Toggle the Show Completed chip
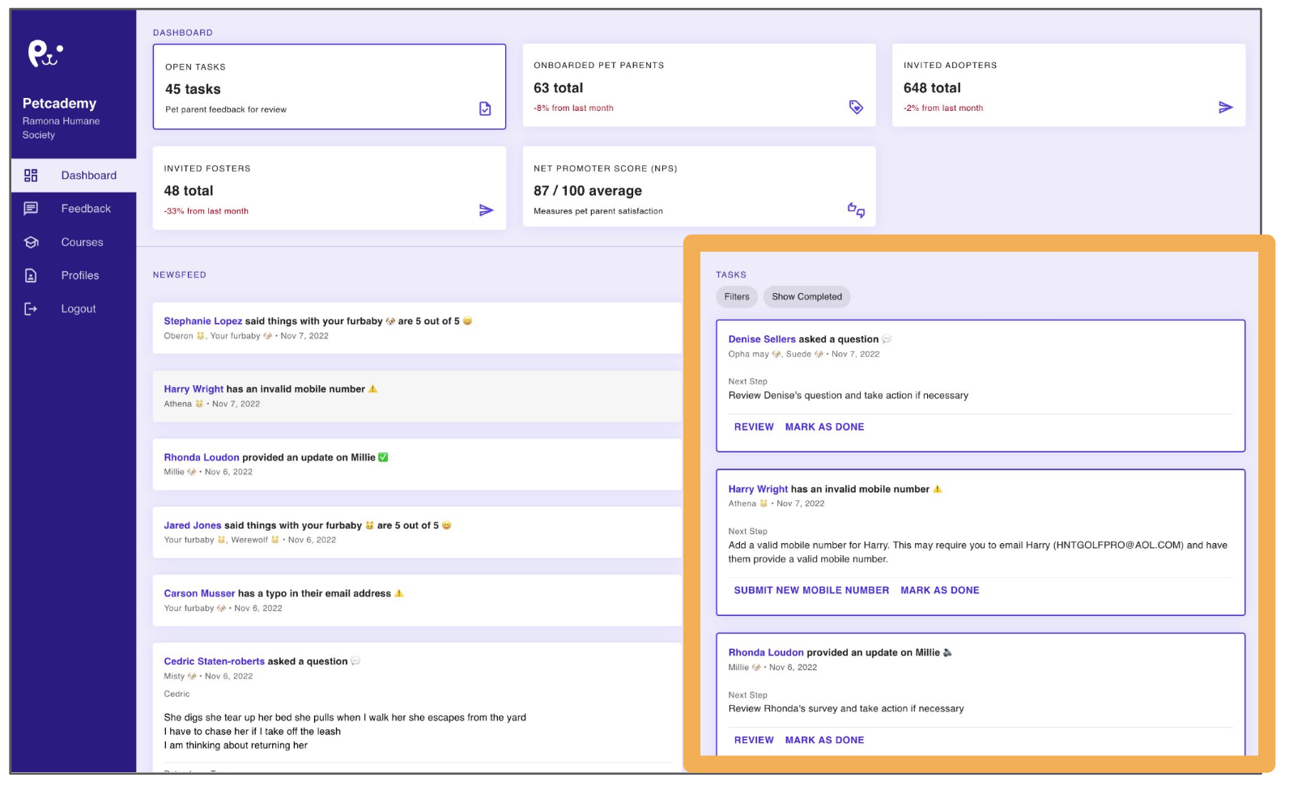This screenshot has width=1289, height=790. tap(806, 297)
